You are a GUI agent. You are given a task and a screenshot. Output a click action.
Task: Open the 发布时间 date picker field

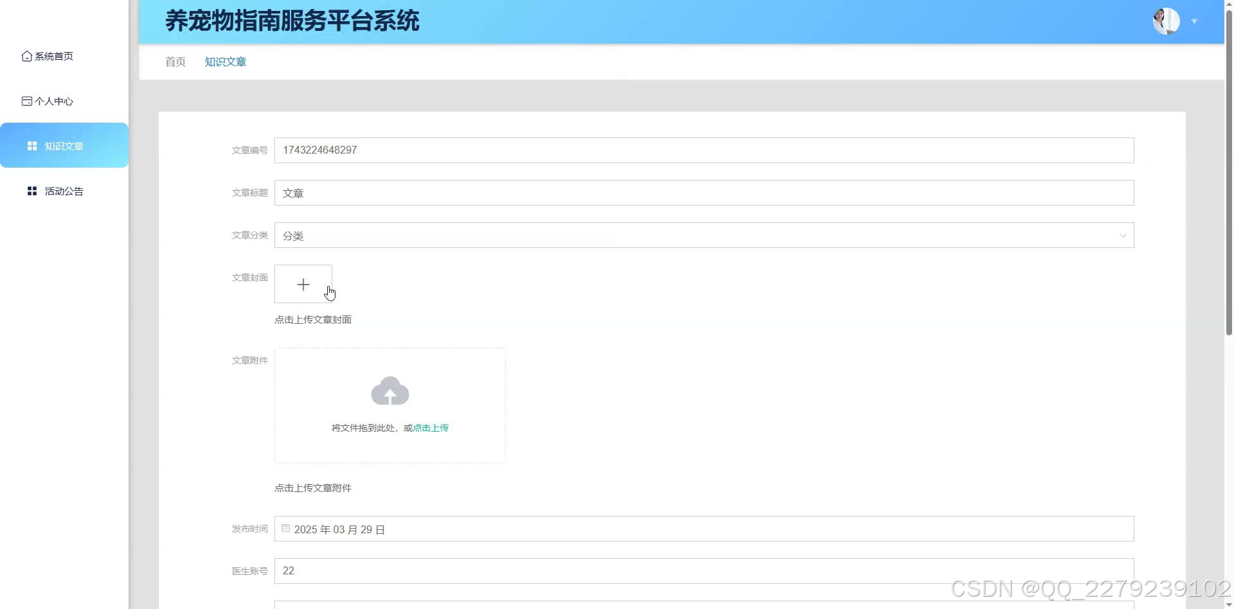pos(704,529)
